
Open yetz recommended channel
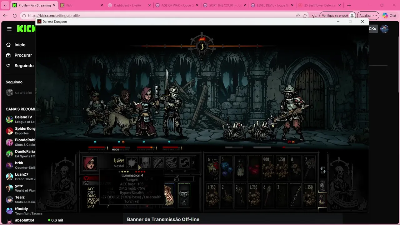pyautogui.click(x=20, y=188)
